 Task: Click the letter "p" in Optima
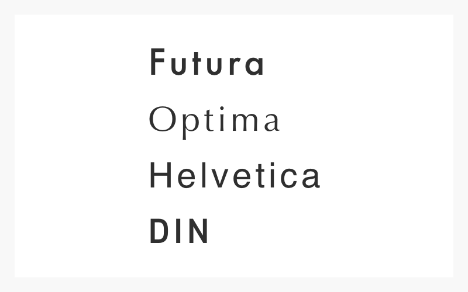coord(185,124)
